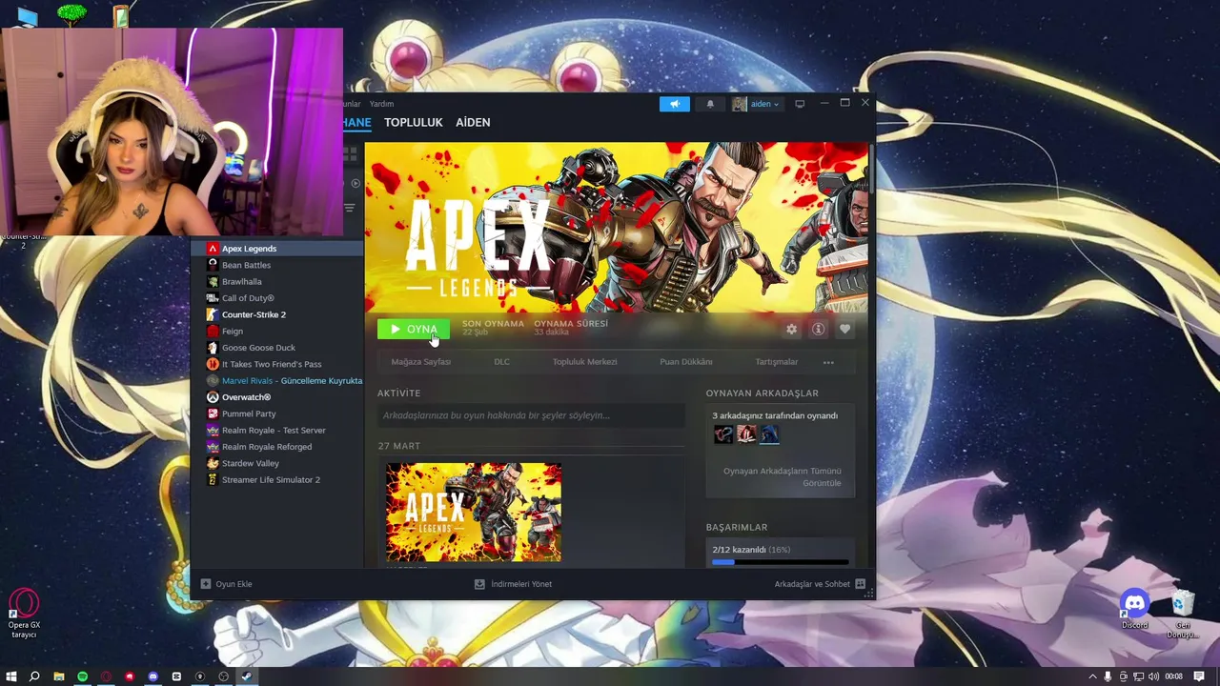Open Windows taskbar search

[34, 676]
